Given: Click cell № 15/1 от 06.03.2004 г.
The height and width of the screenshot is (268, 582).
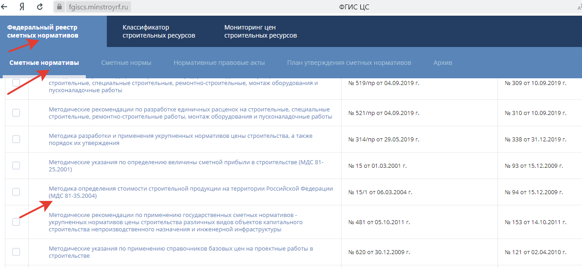Looking at the screenshot, I should coord(380,192).
